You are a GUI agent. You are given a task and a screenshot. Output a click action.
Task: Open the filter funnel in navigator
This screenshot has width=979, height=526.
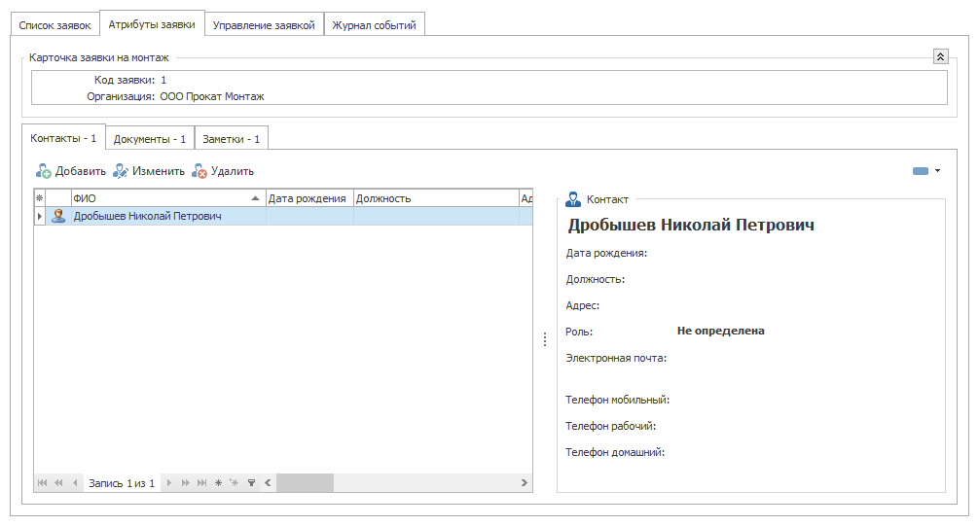(251, 482)
